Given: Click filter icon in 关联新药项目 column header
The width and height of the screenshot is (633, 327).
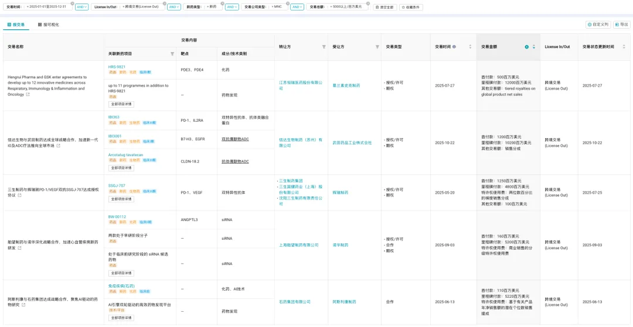Looking at the screenshot, I should tap(172, 54).
